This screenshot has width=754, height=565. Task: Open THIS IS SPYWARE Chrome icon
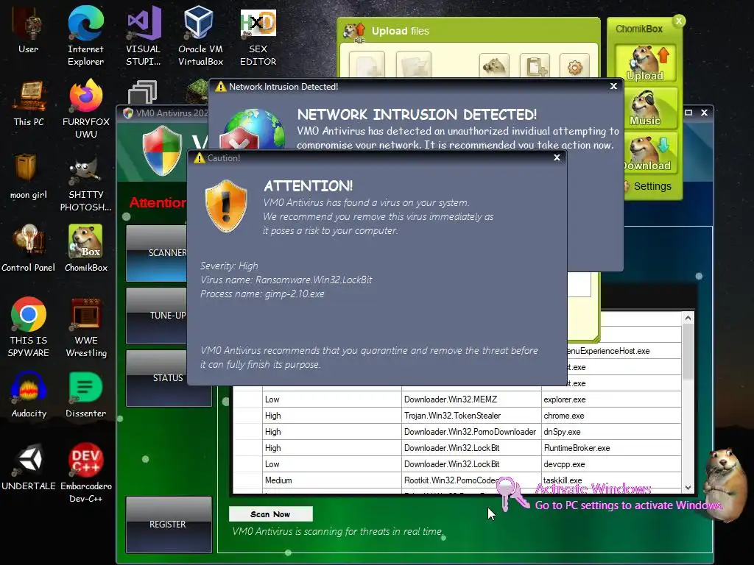pyautogui.click(x=29, y=327)
